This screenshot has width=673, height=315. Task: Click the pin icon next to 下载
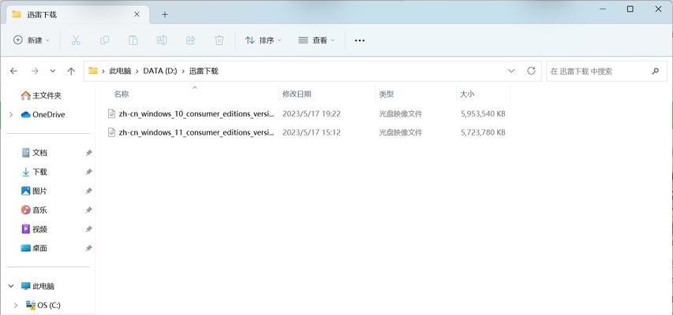pos(89,172)
